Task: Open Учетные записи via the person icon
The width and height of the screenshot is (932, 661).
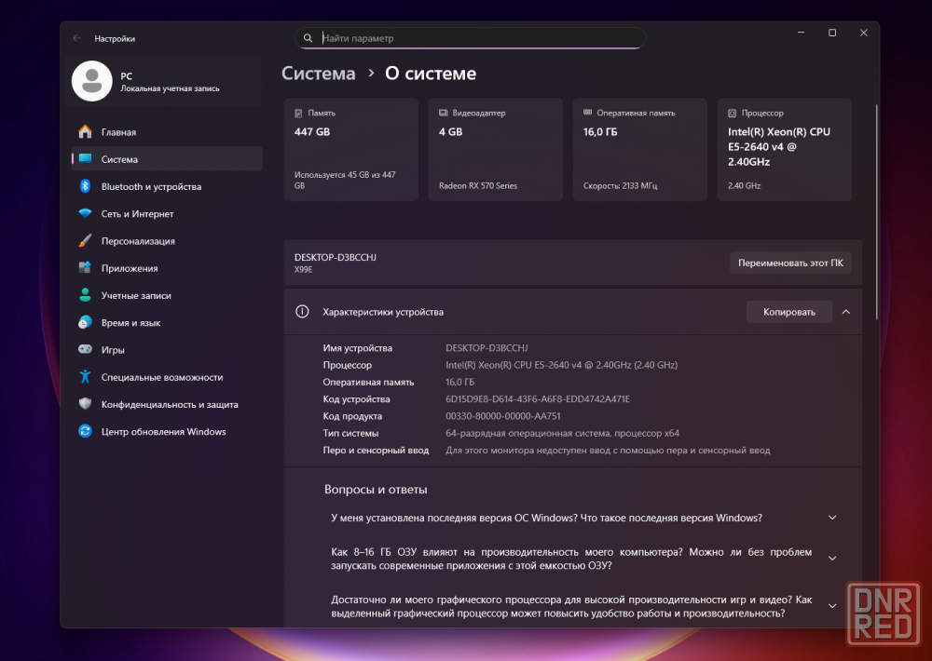Action: click(x=85, y=295)
